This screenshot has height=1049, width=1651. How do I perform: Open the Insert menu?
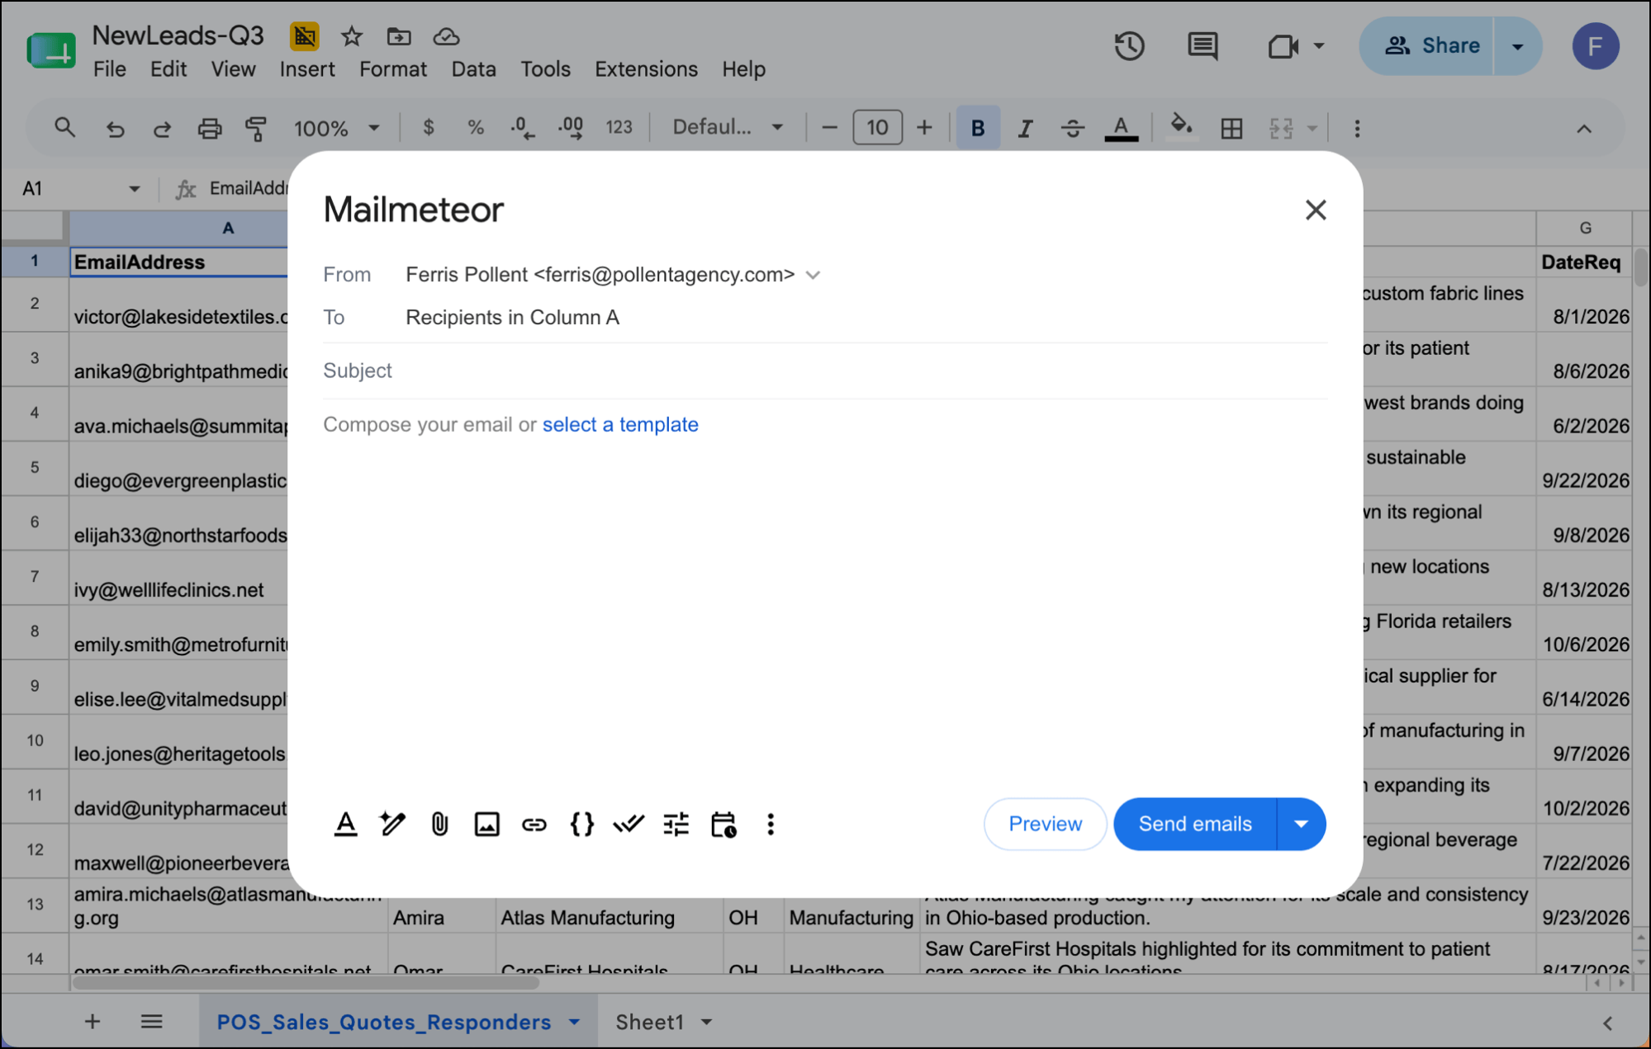(x=307, y=69)
